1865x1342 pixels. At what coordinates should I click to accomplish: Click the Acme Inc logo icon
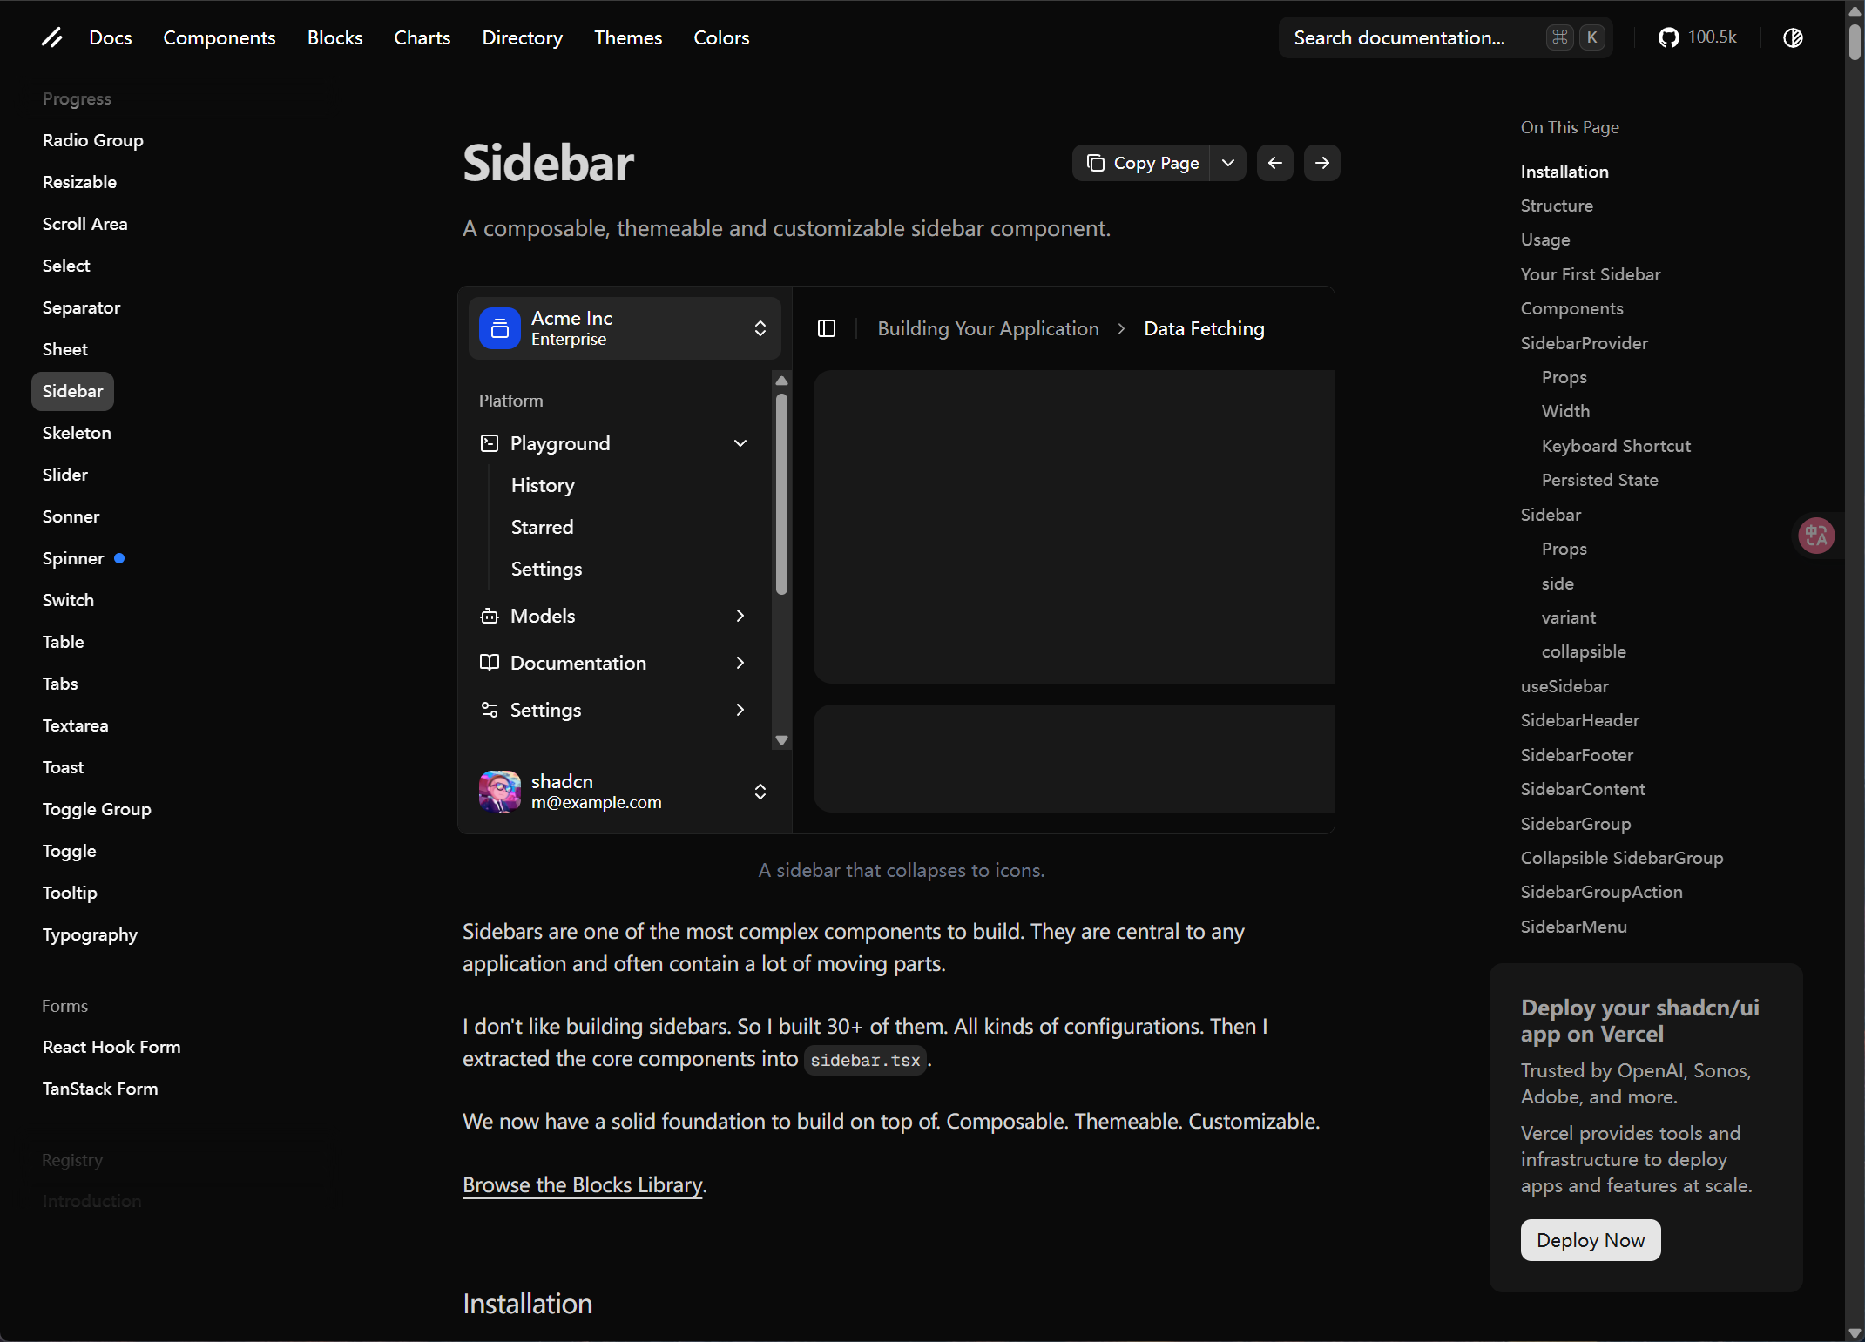499,328
